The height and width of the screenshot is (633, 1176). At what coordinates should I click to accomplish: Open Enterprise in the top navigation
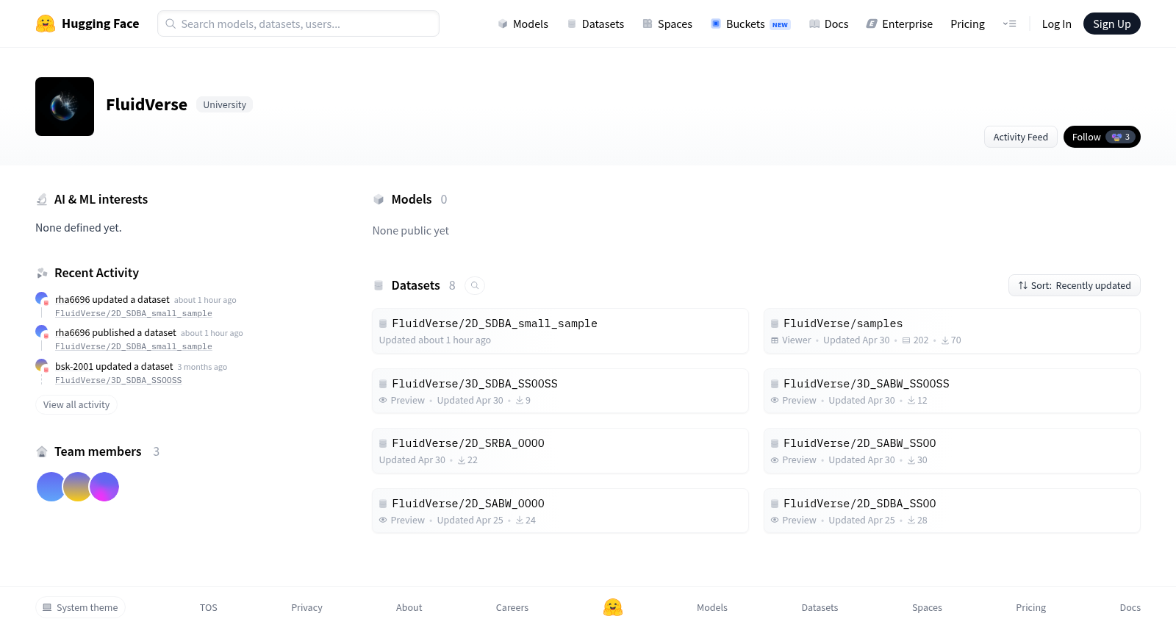(900, 24)
